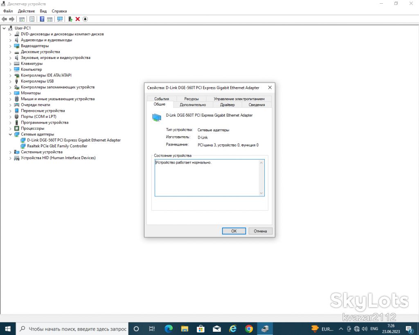Launch Microsoft Store from the taskbar
The image size is (419, 335).
coord(200,328)
